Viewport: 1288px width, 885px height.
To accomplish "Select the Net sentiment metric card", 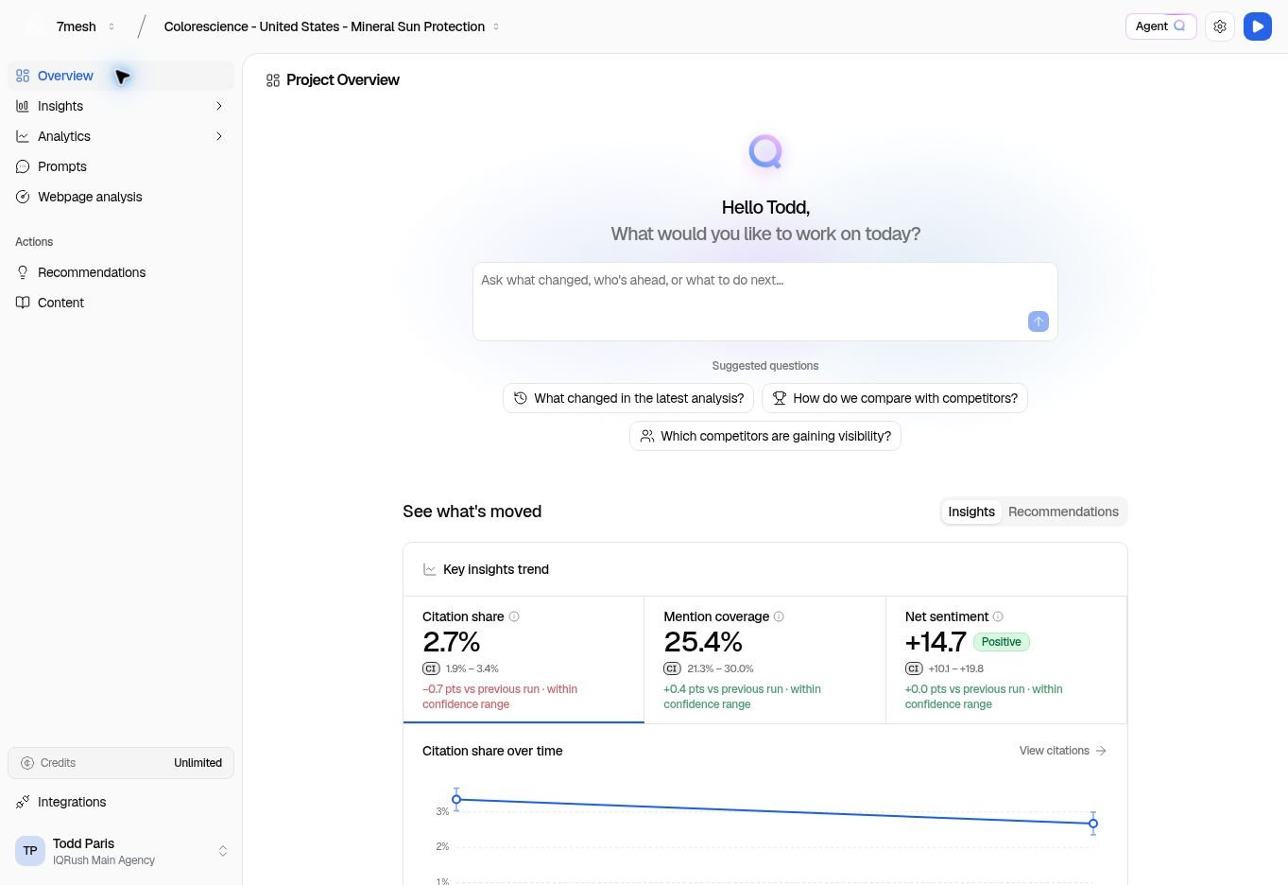I will point(1006,660).
